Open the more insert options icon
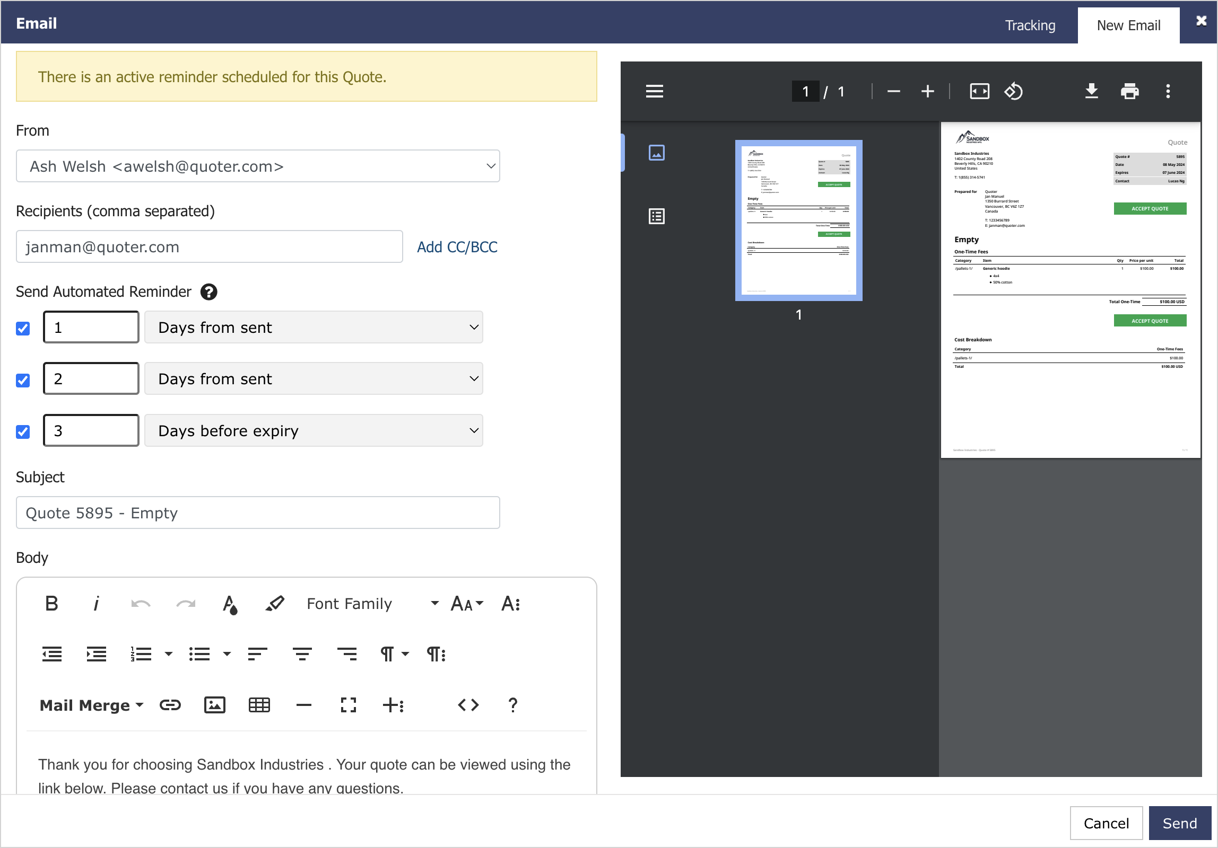Screen dimensions: 1218x848 (x=393, y=705)
